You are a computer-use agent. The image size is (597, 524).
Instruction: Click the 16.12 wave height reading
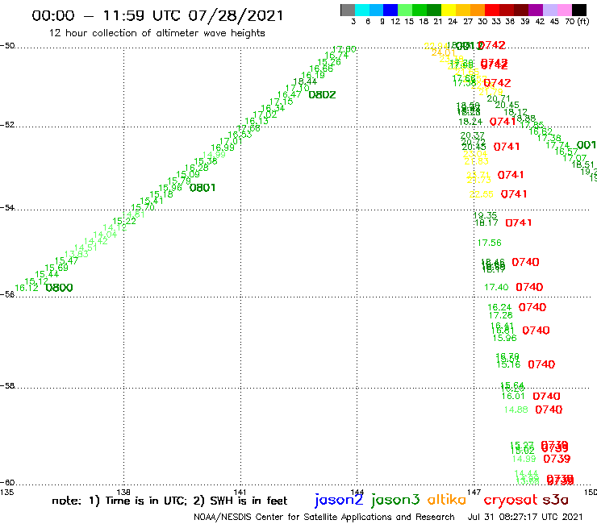tap(27, 288)
